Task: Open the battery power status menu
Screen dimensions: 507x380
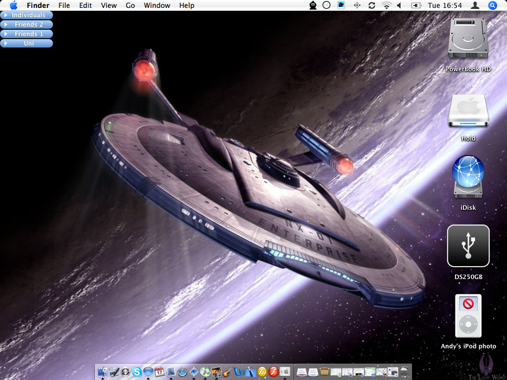Action: pyautogui.click(x=416, y=5)
